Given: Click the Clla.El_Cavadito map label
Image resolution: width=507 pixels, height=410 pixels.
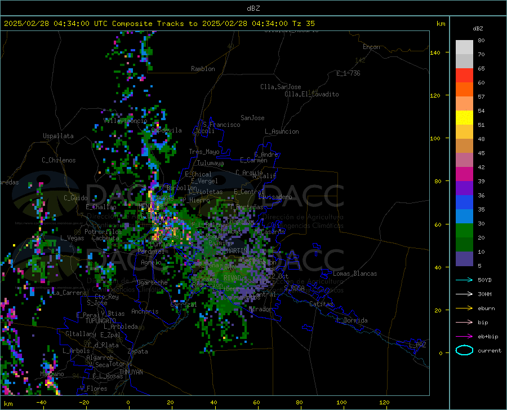Looking at the screenshot, I should (312, 94).
